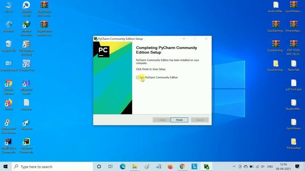Open Cortana from the taskbar
This screenshot has height=171, width=305.
(x=99, y=167)
